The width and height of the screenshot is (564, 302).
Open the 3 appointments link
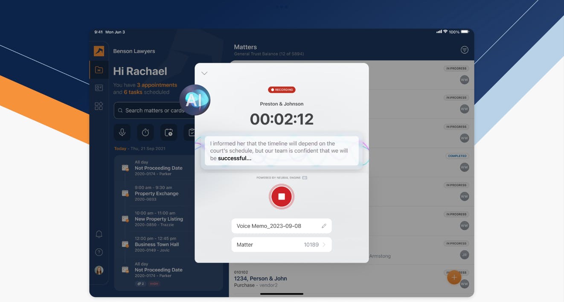coord(157,85)
